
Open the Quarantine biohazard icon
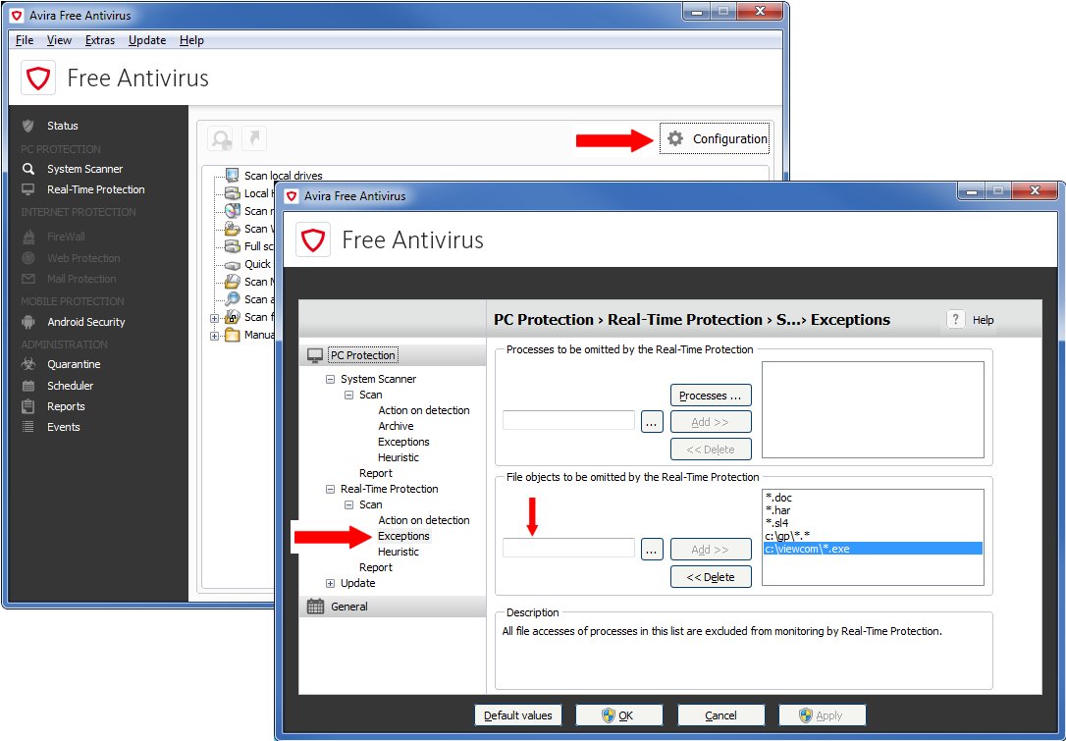[x=27, y=364]
